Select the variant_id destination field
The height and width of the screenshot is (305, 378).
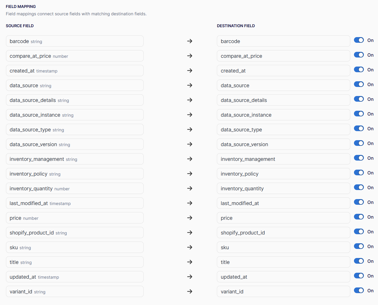(284, 291)
